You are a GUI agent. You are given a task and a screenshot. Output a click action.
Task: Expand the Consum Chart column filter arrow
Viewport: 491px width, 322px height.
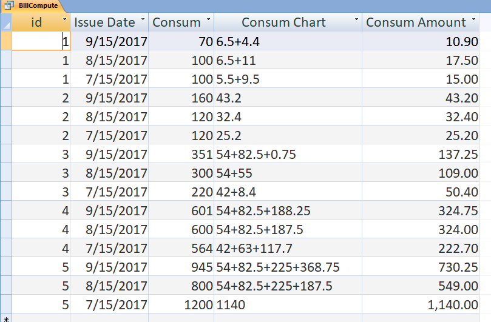356,19
